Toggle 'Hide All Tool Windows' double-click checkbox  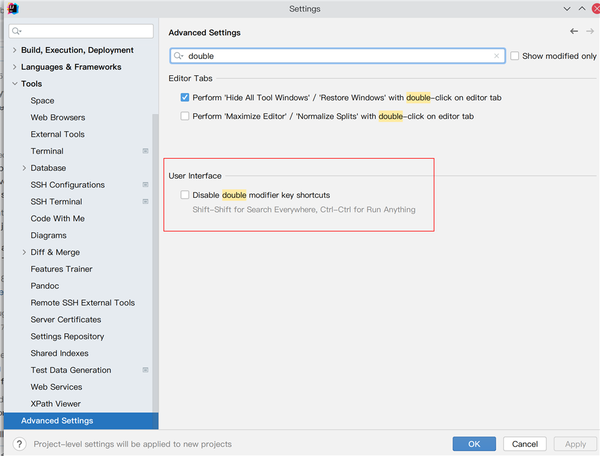(185, 97)
